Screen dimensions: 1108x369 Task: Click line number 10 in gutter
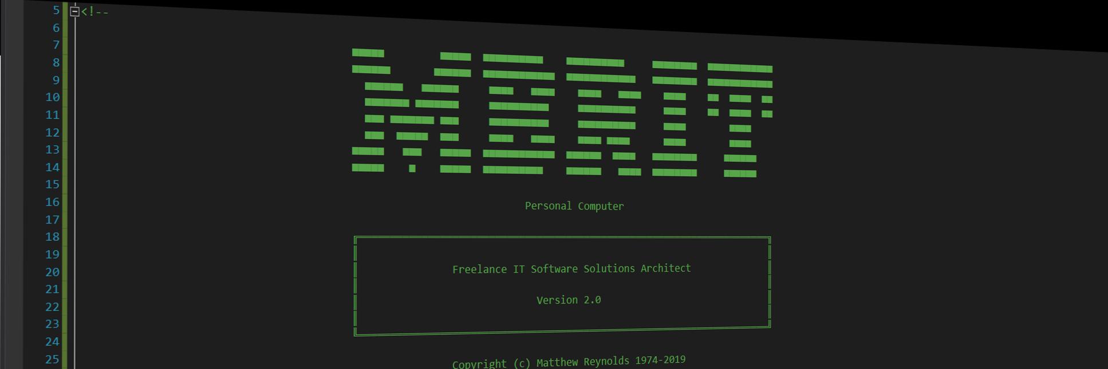53,97
